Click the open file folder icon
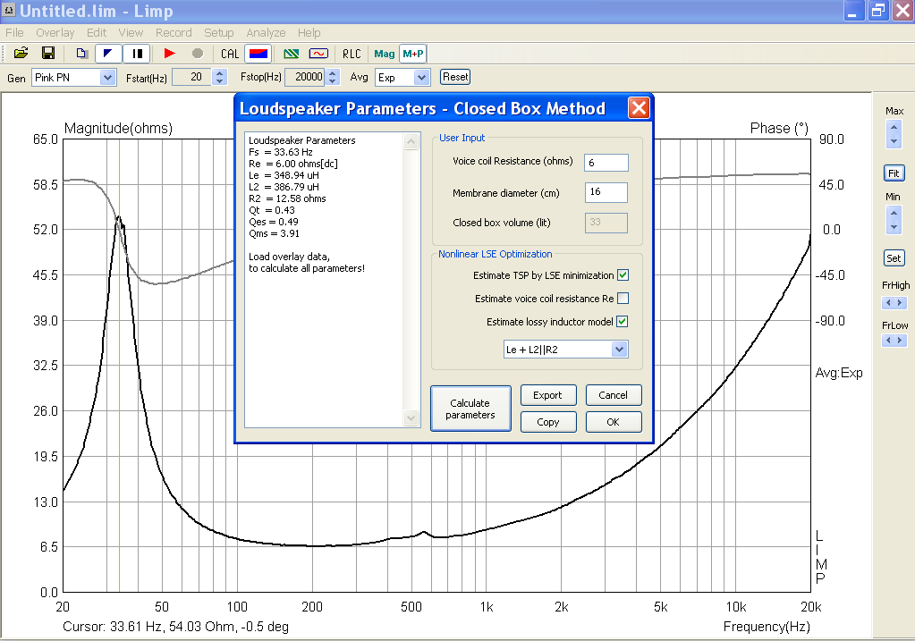The image size is (915, 641). coord(21,54)
